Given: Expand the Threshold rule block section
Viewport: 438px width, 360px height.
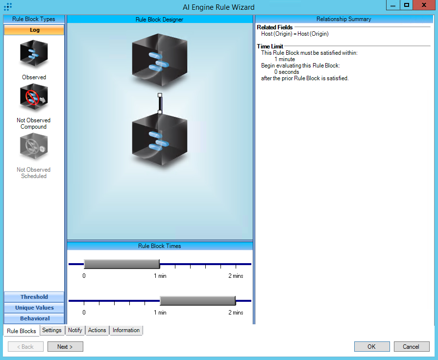Looking at the screenshot, I should click(34, 297).
